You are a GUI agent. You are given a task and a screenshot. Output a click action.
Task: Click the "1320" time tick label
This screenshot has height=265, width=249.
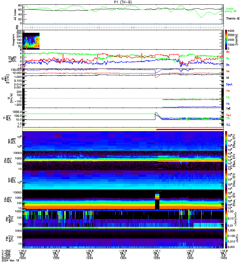click(x=156, y=258)
